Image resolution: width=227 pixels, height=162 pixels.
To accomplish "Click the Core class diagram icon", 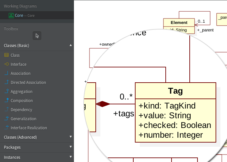I will click(11, 15).
